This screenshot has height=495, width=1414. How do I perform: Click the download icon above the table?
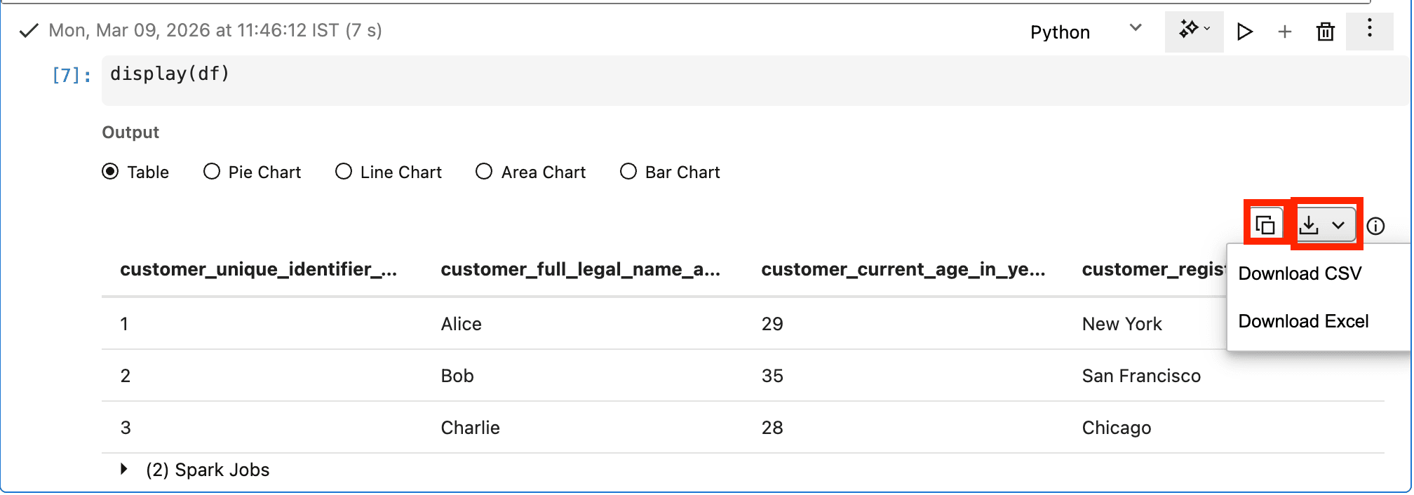tap(1309, 225)
